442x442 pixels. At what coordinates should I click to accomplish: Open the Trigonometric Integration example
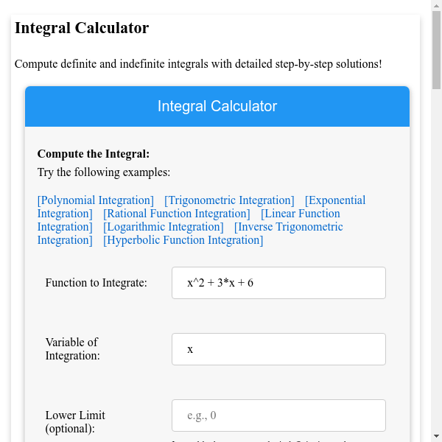pos(229,200)
